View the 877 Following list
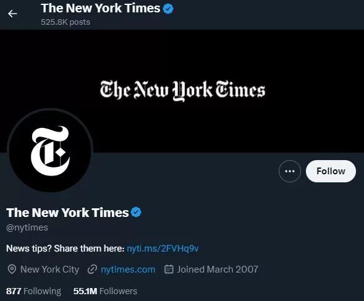Image resolution: width=364 pixels, height=301 pixels. (33, 291)
